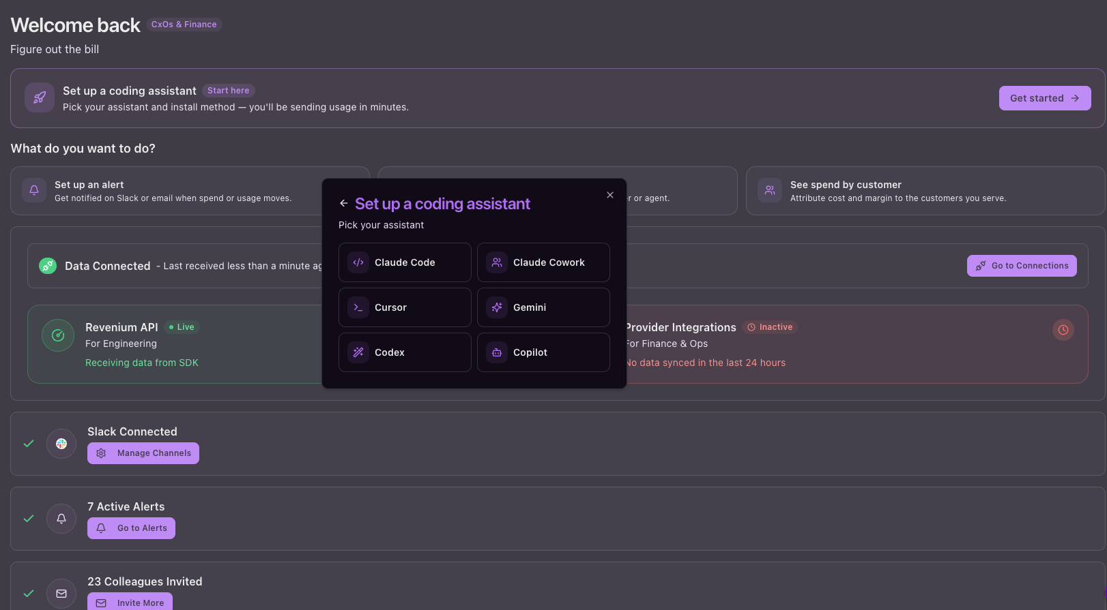Click the Data Connected label
Image resolution: width=1107 pixels, height=610 pixels.
pos(108,266)
